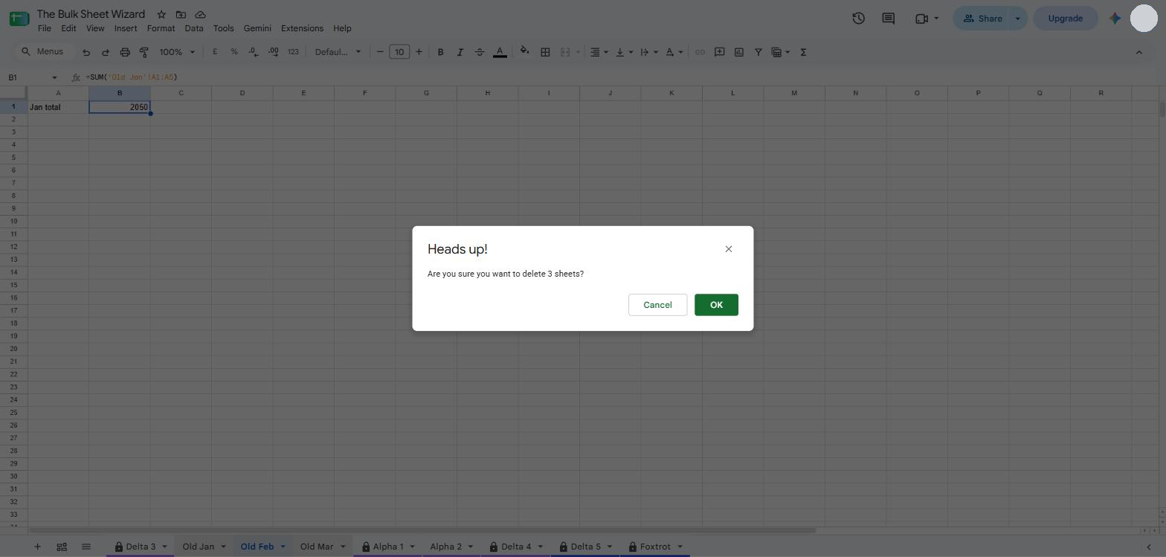Click the insert comment icon
The height and width of the screenshot is (557, 1166).
(x=719, y=52)
